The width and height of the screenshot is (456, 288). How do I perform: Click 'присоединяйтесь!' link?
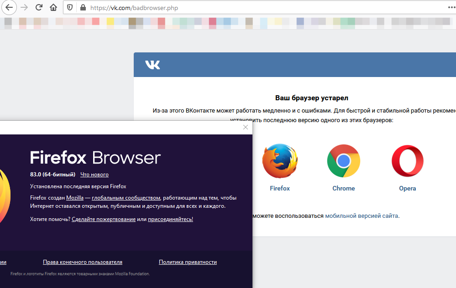point(170,219)
